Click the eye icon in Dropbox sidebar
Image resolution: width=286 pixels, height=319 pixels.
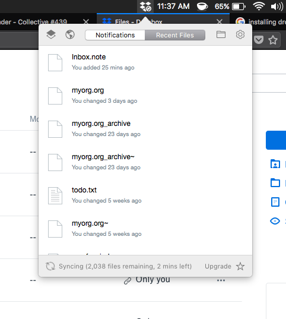[x=275, y=221]
